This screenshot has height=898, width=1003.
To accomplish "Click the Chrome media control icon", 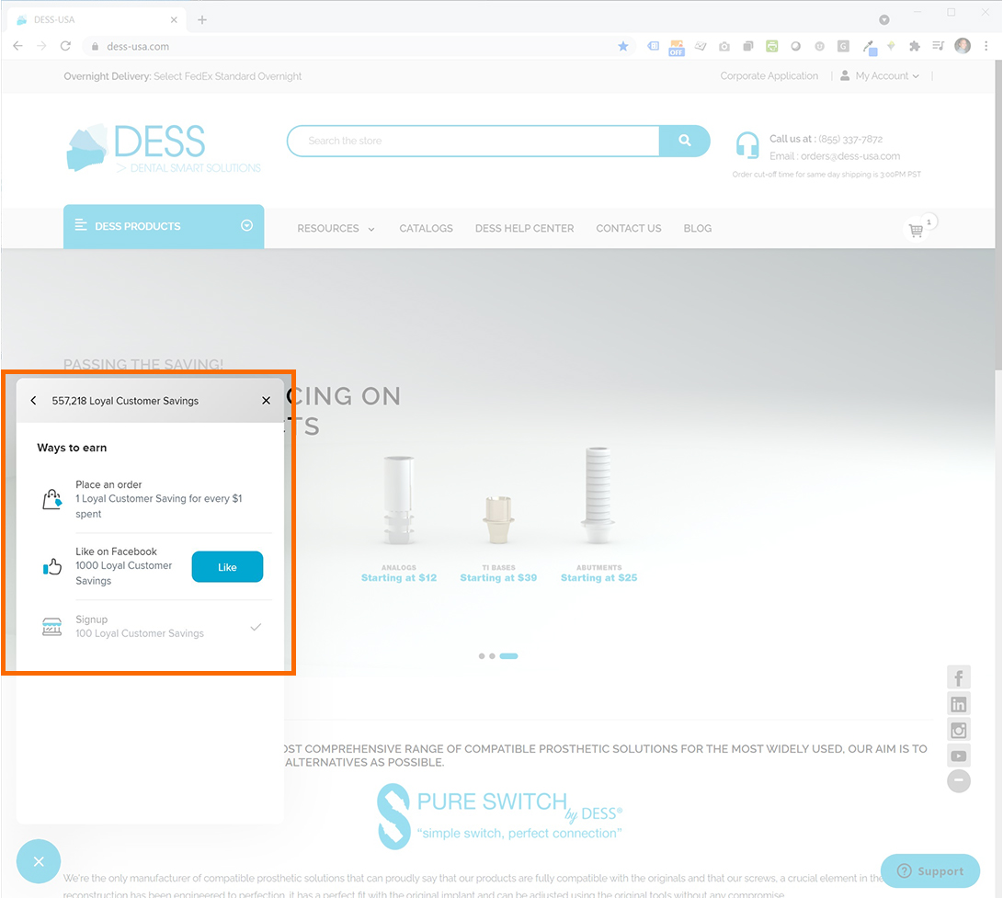I will tap(939, 46).
